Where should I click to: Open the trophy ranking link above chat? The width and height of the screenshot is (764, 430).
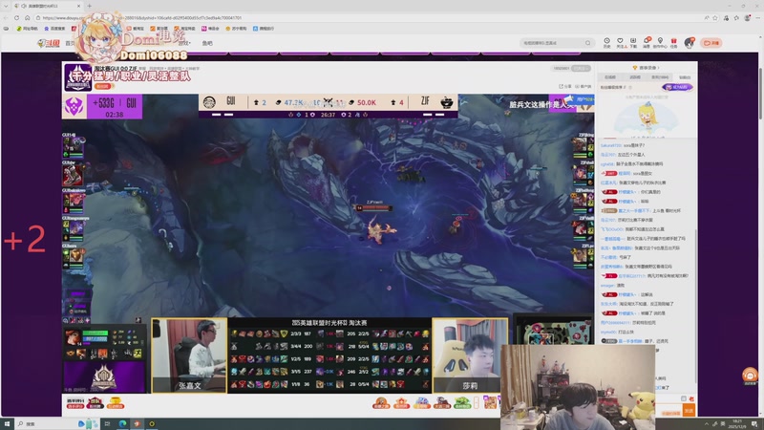(646, 67)
